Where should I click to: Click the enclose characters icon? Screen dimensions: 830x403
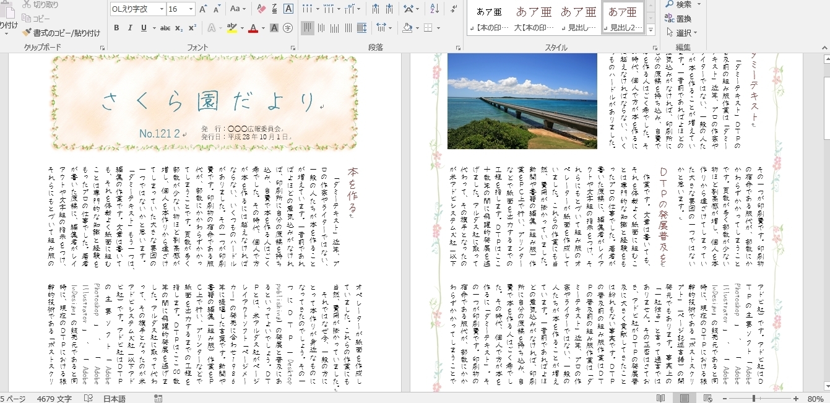[288, 27]
